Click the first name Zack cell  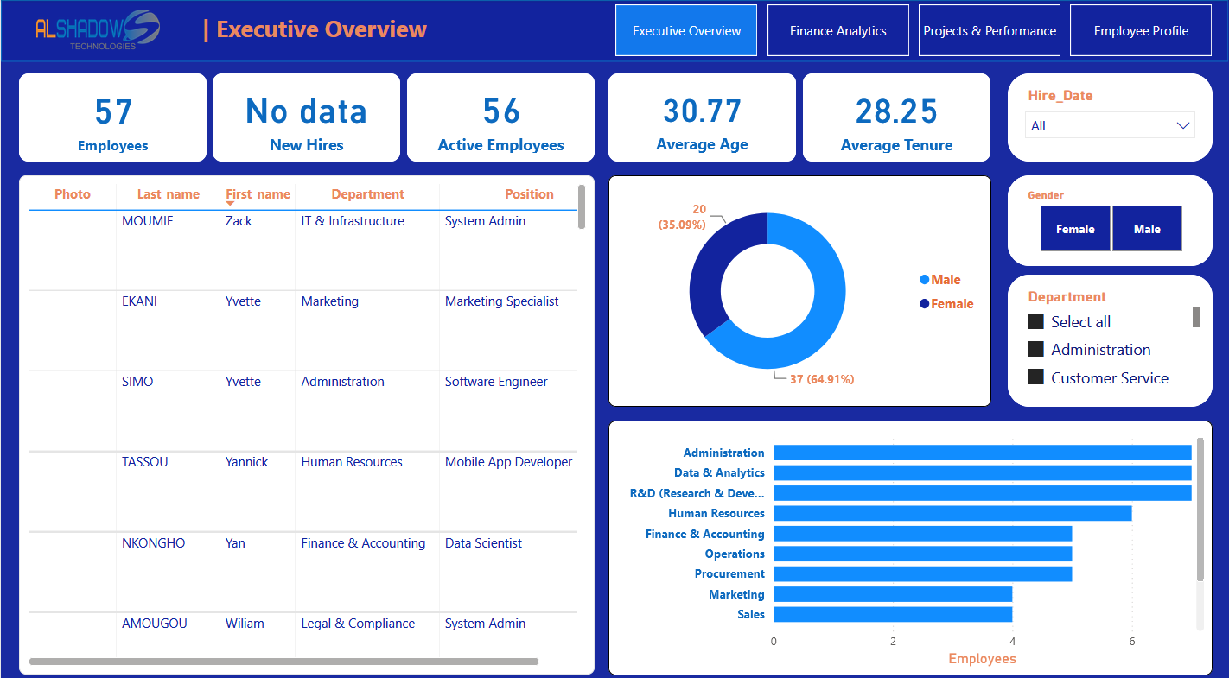point(239,221)
